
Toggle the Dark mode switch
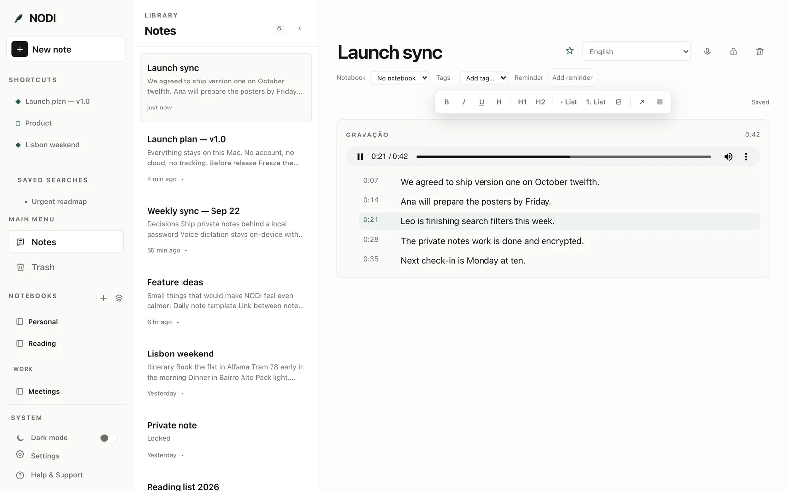click(x=108, y=438)
